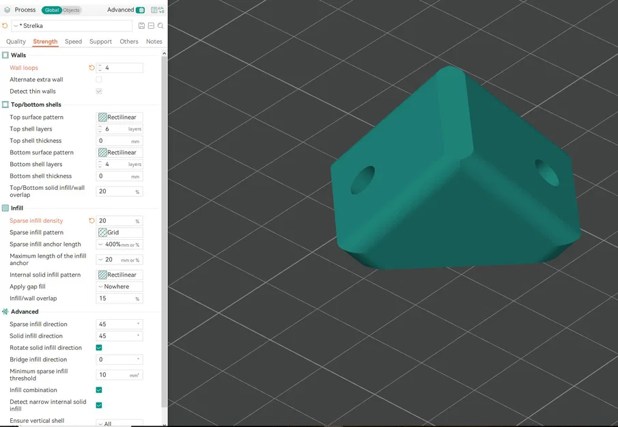The width and height of the screenshot is (618, 427).
Task: Switch to the Quality tab
Action: [16, 42]
